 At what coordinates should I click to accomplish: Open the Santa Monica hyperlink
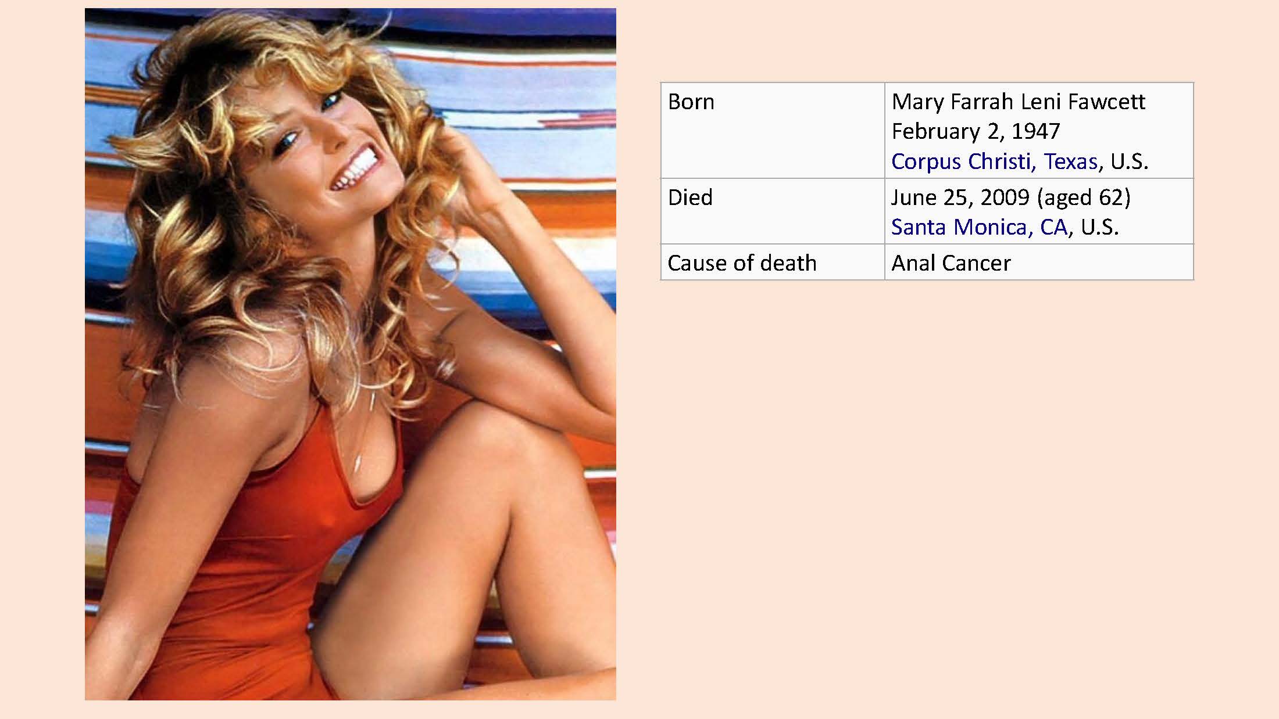[962, 227]
